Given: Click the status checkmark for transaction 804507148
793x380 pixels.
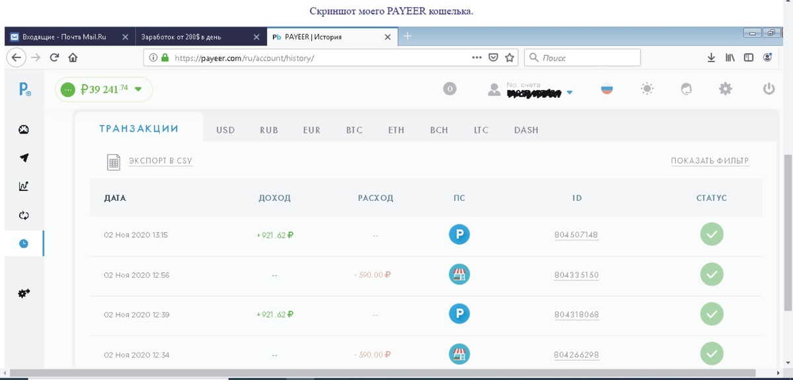Looking at the screenshot, I should point(712,234).
